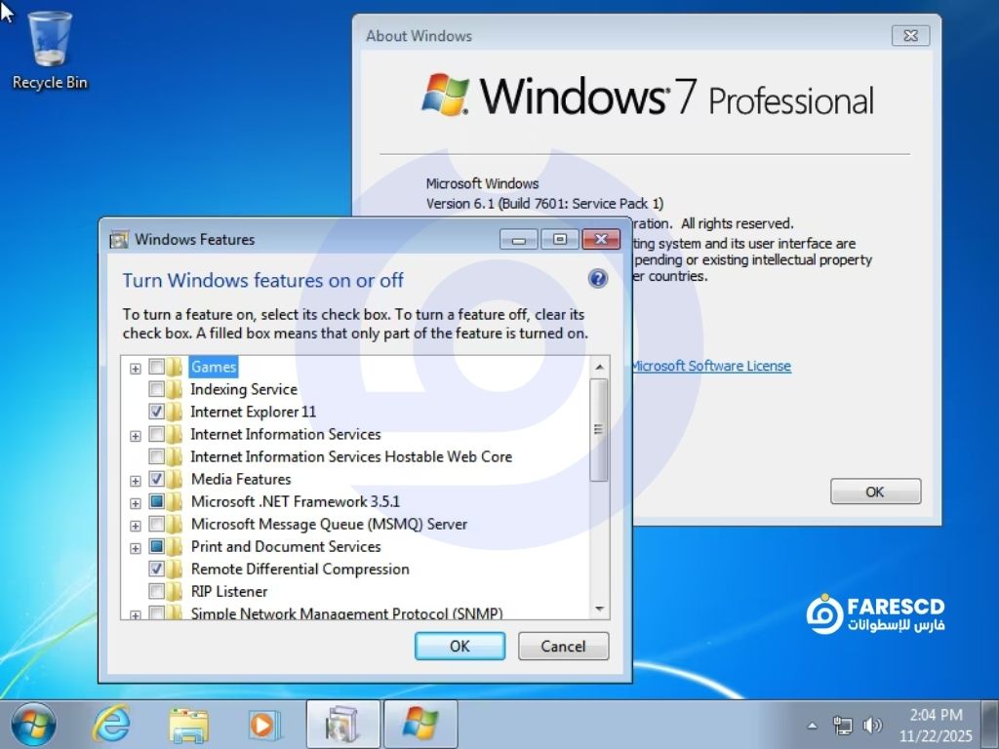Enable the Indexing Service checkbox
This screenshot has height=749, width=999.
(156, 389)
